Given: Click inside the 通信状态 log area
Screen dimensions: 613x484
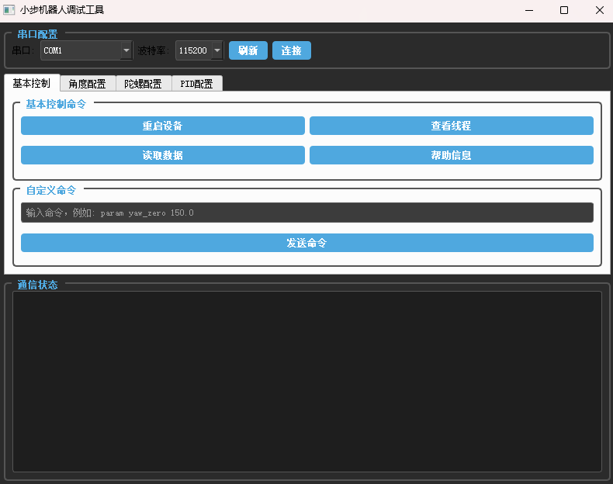Looking at the screenshot, I should pyautogui.click(x=307, y=382).
